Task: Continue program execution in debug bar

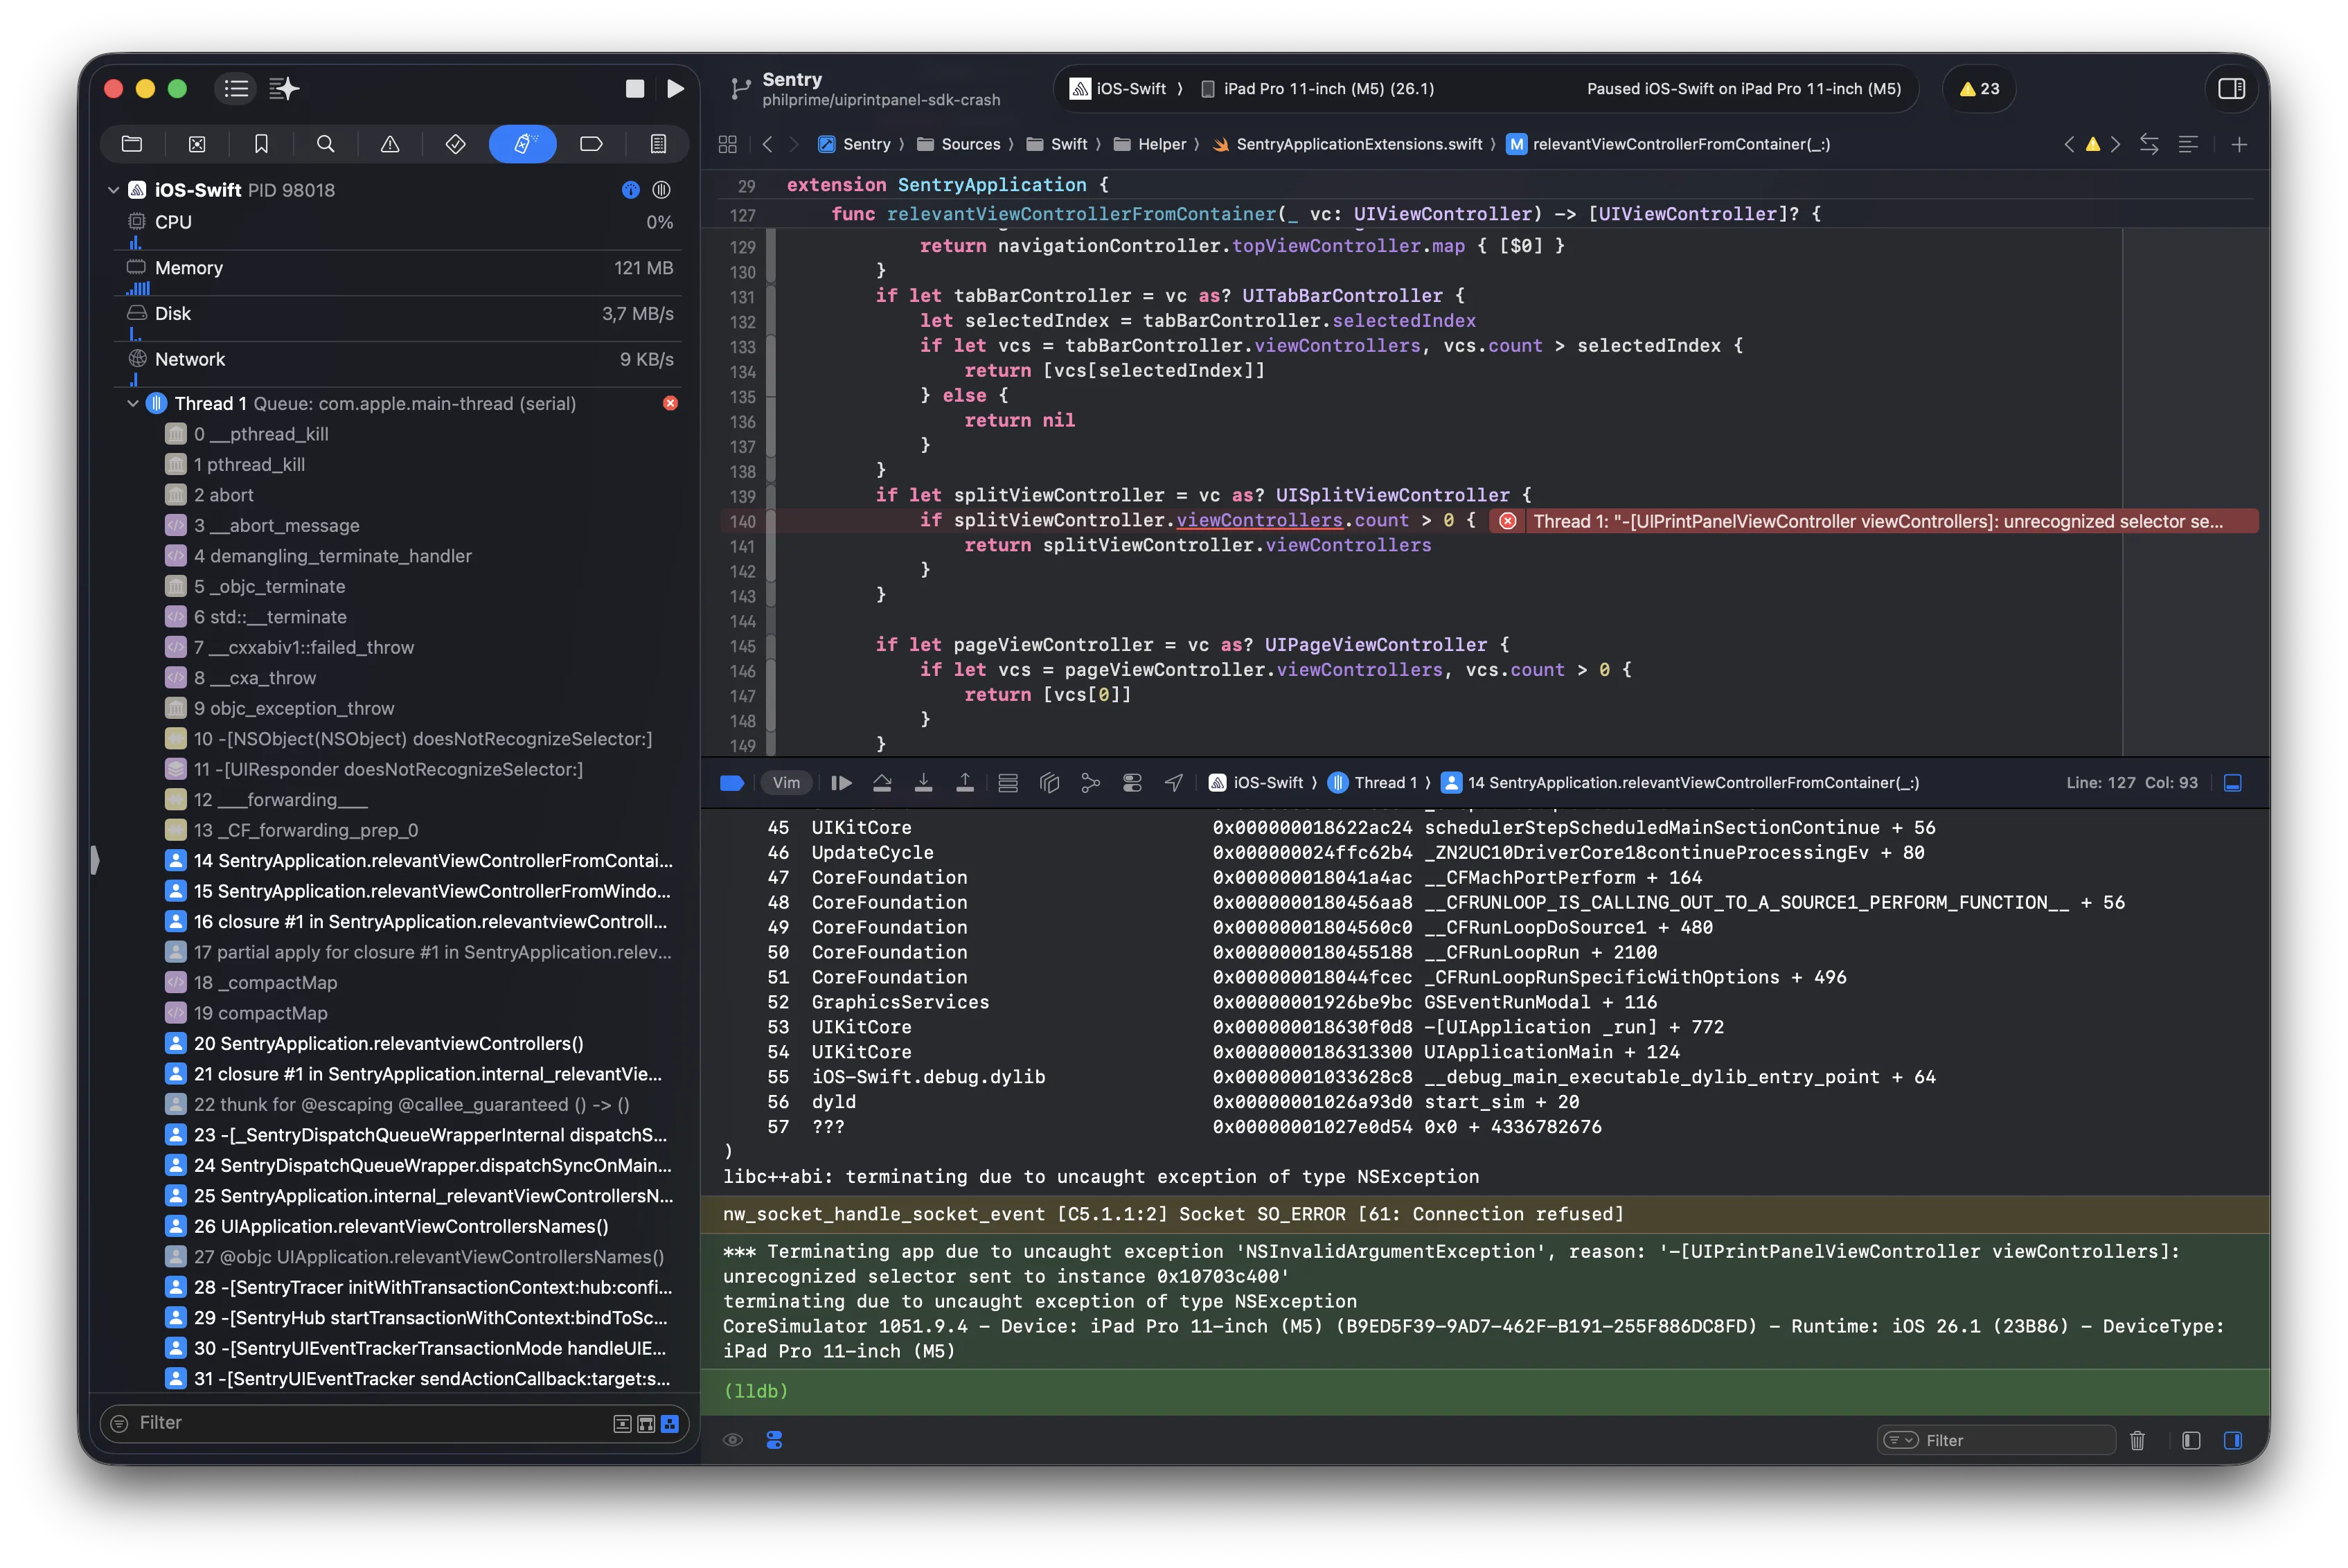Action: tap(841, 783)
